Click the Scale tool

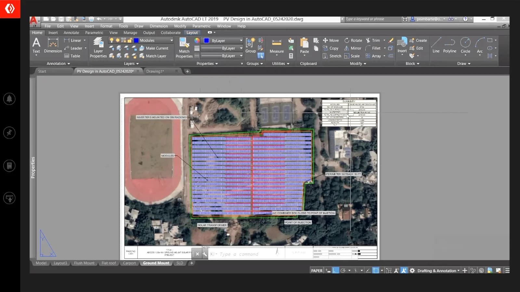click(352, 56)
